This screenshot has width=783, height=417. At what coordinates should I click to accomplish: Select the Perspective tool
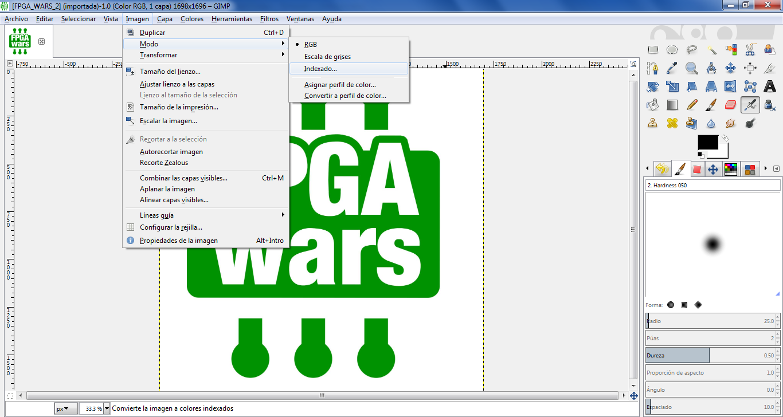711,86
